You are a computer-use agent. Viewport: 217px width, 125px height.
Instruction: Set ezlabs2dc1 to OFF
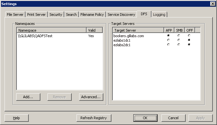[x=189, y=45]
